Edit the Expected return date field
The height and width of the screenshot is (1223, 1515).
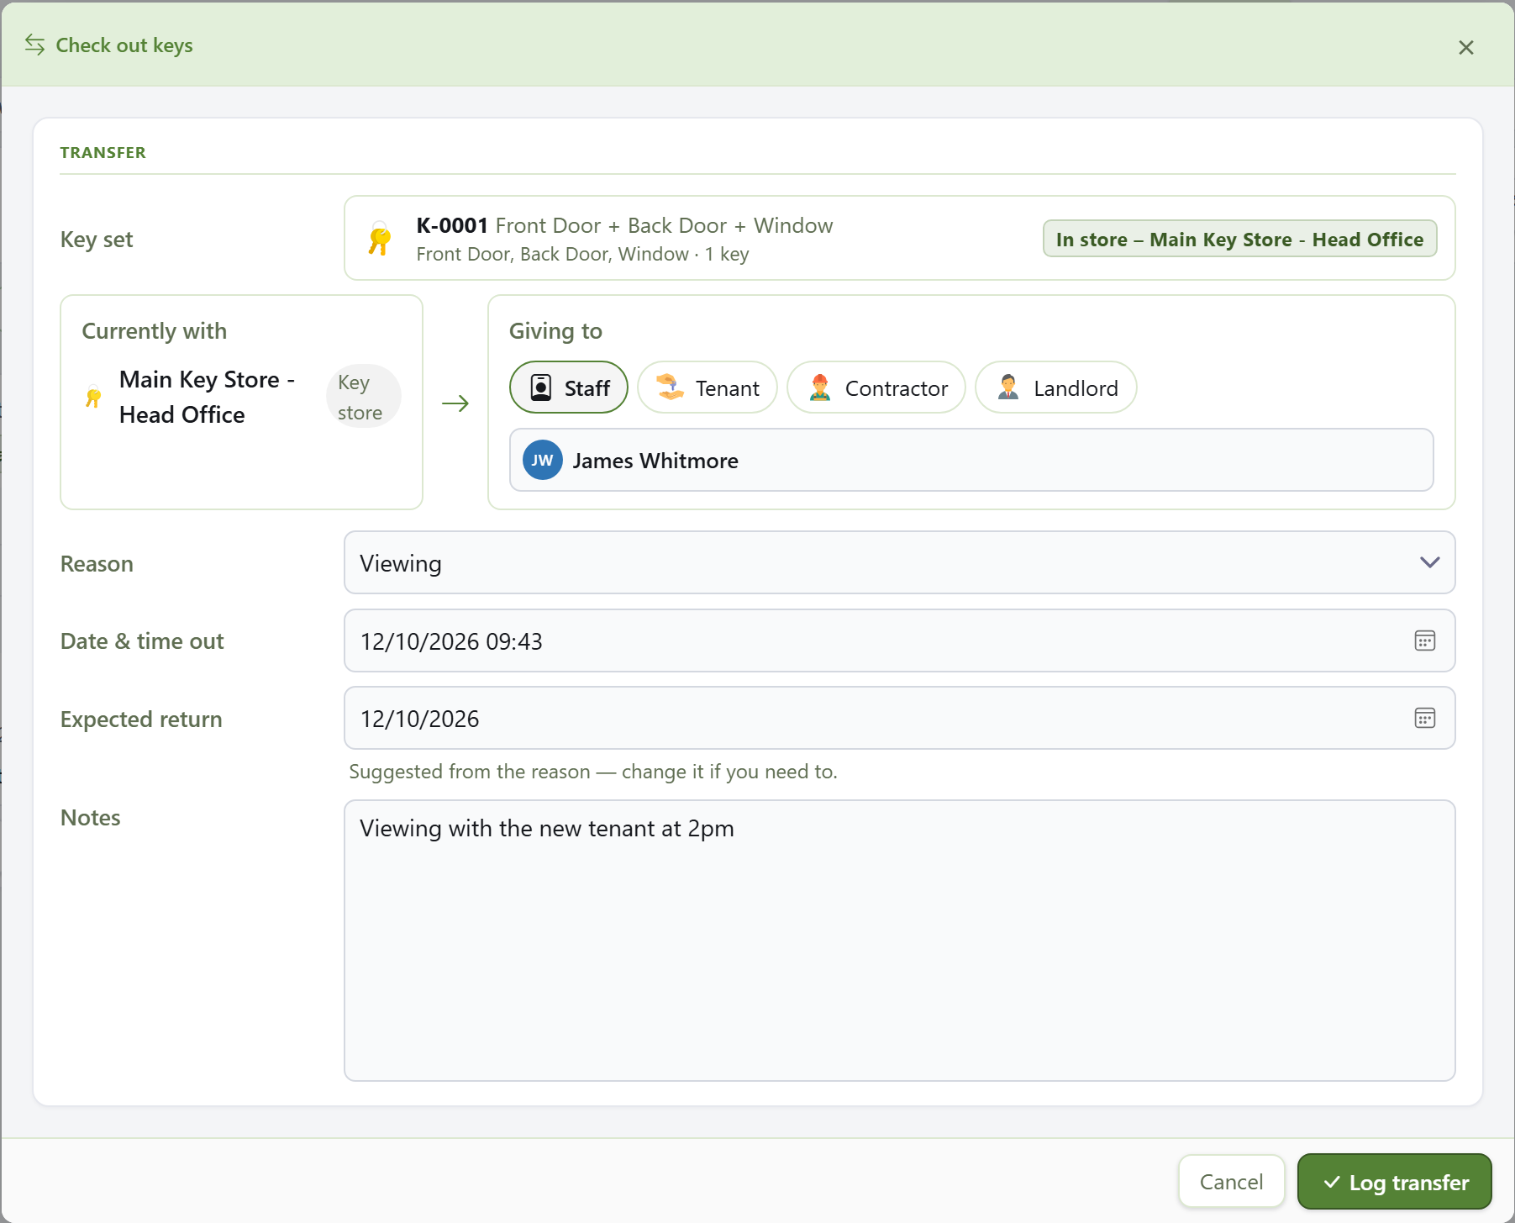point(899,718)
